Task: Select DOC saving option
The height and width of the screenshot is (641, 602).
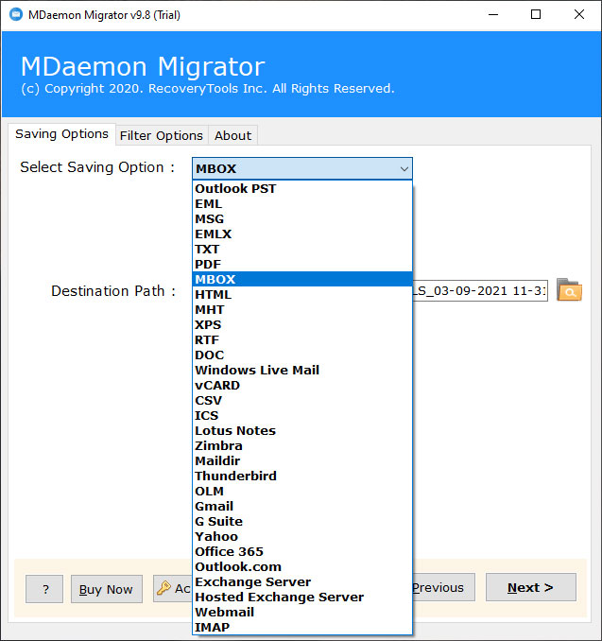Action: (302, 355)
